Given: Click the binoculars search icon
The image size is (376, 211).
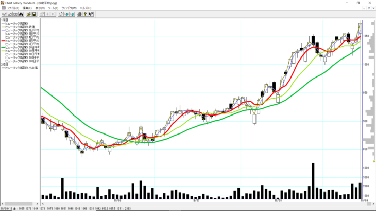Looking at the screenshot, I should (x=21, y=14).
